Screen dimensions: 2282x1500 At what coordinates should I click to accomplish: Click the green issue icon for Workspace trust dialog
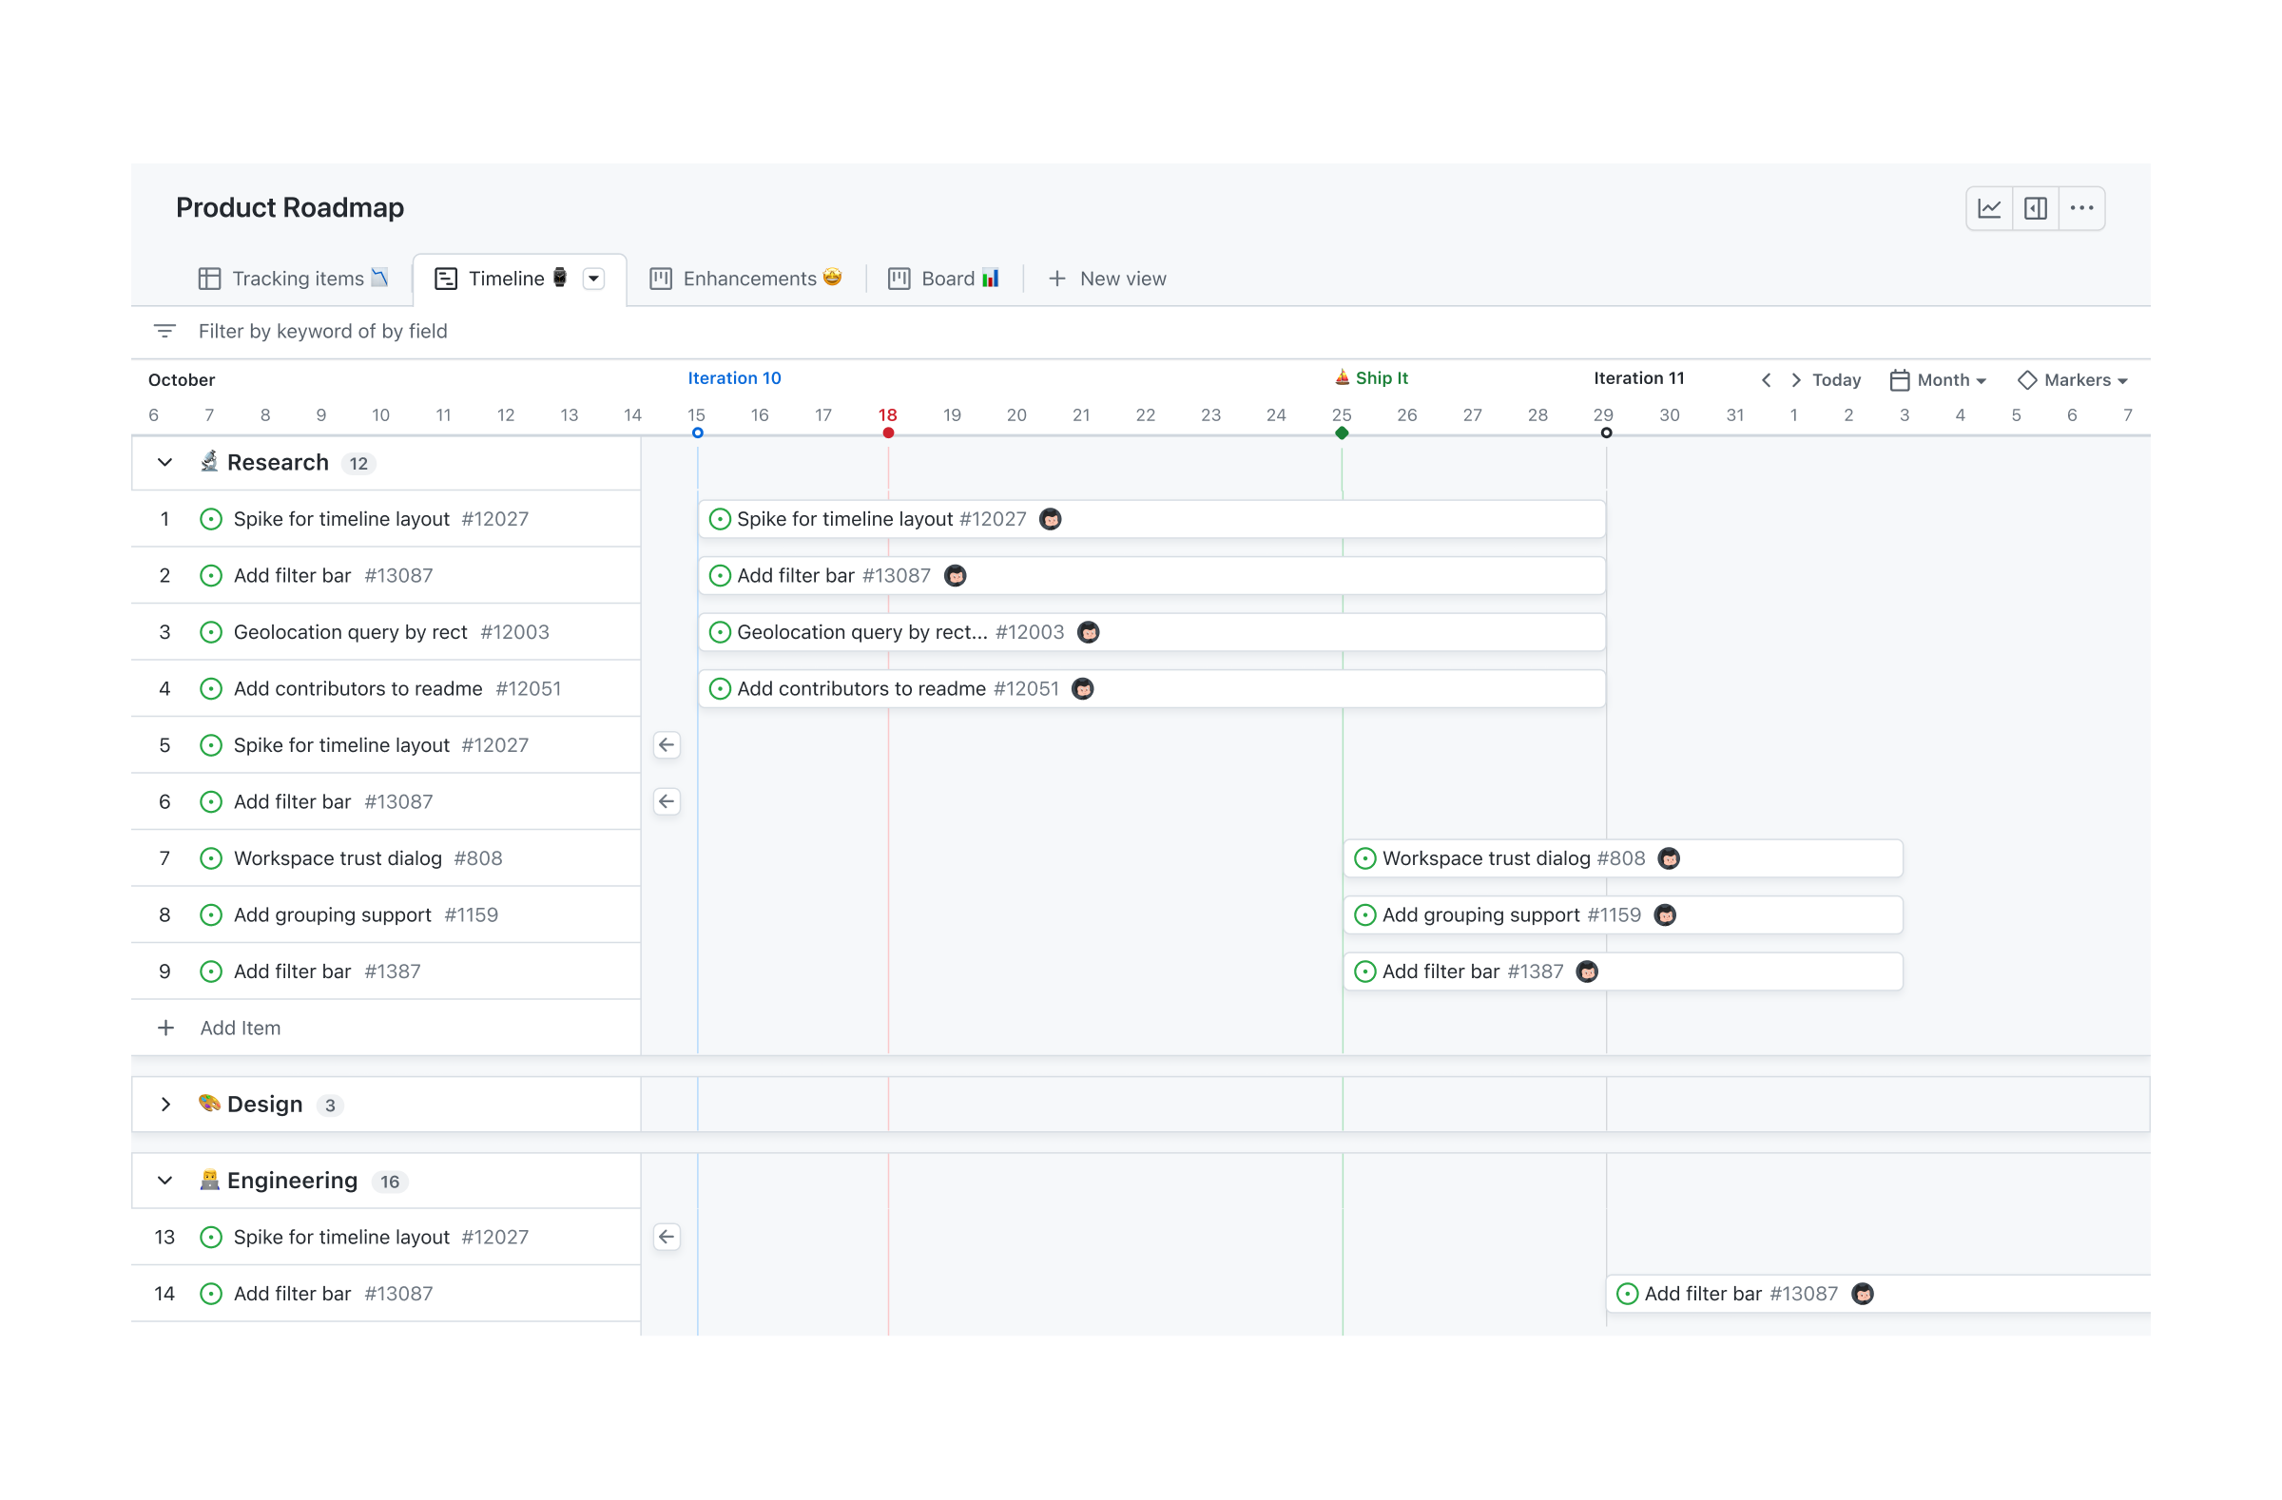point(1364,857)
